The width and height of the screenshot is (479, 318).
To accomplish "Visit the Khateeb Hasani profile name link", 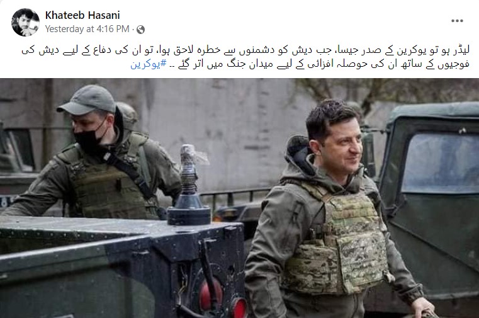I will tap(82, 15).
